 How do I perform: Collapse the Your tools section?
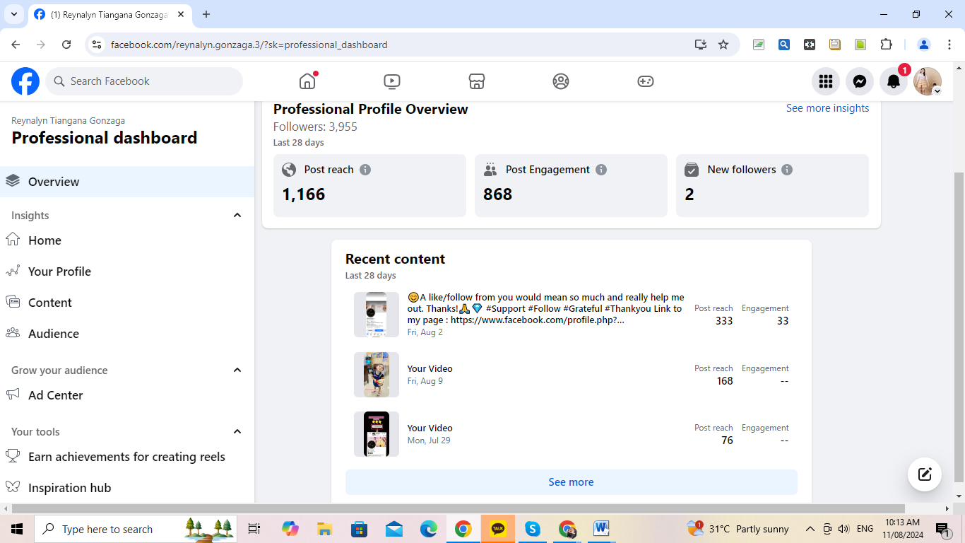(237, 432)
